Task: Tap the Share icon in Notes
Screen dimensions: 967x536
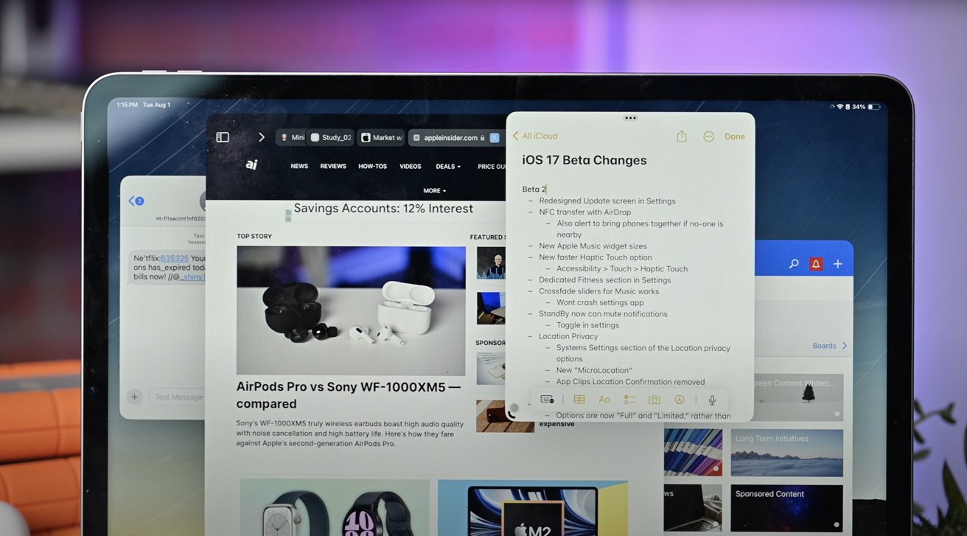Action: [682, 136]
